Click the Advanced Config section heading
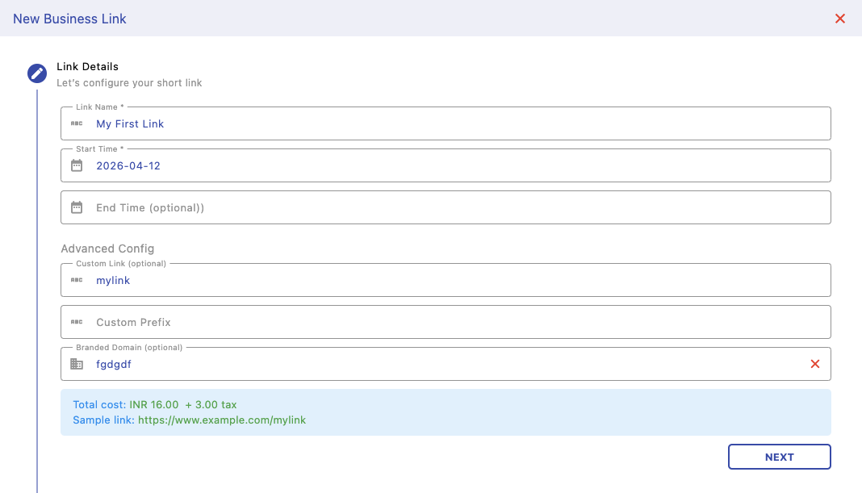This screenshot has height=493, width=862. (x=107, y=249)
